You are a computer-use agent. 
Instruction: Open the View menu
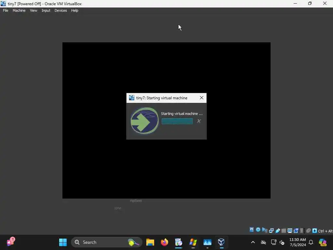tap(33, 10)
